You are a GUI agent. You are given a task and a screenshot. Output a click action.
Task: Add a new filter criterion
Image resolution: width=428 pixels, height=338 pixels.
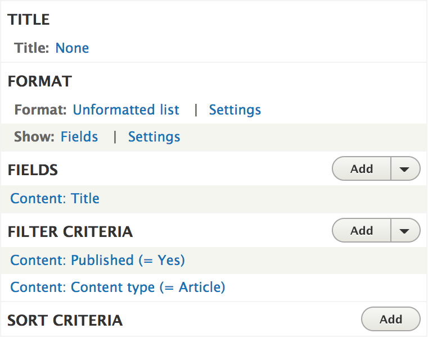(x=362, y=231)
